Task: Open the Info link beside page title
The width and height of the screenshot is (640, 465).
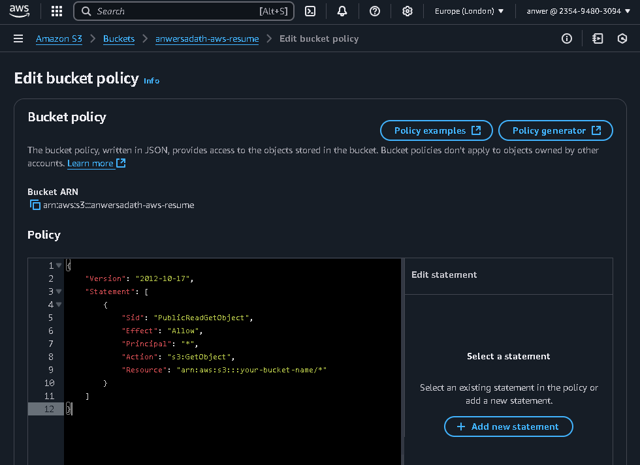Action: [x=152, y=81]
